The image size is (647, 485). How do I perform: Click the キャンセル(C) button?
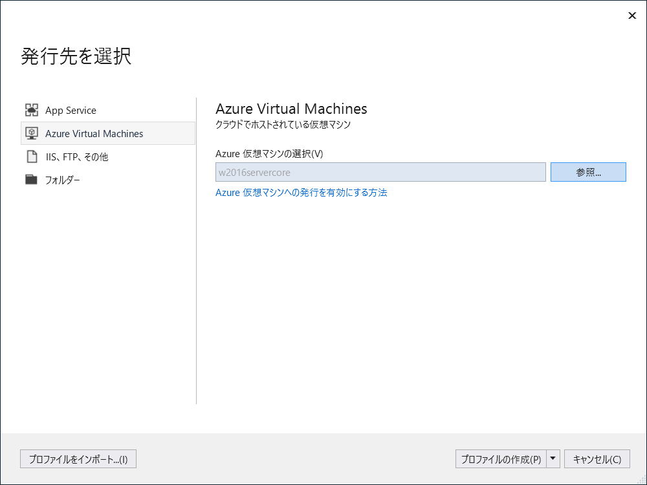[597, 459]
